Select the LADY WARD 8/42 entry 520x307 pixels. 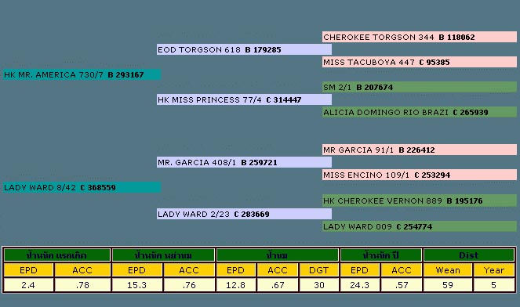pos(82,187)
